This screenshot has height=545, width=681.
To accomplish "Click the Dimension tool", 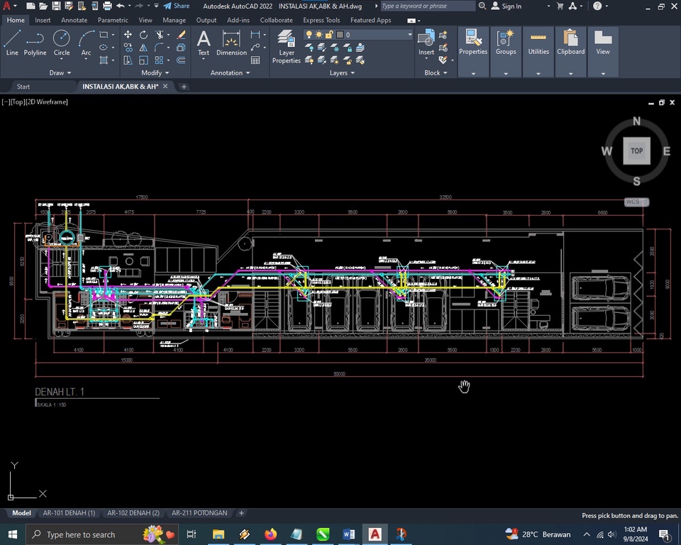I will click(231, 43).
